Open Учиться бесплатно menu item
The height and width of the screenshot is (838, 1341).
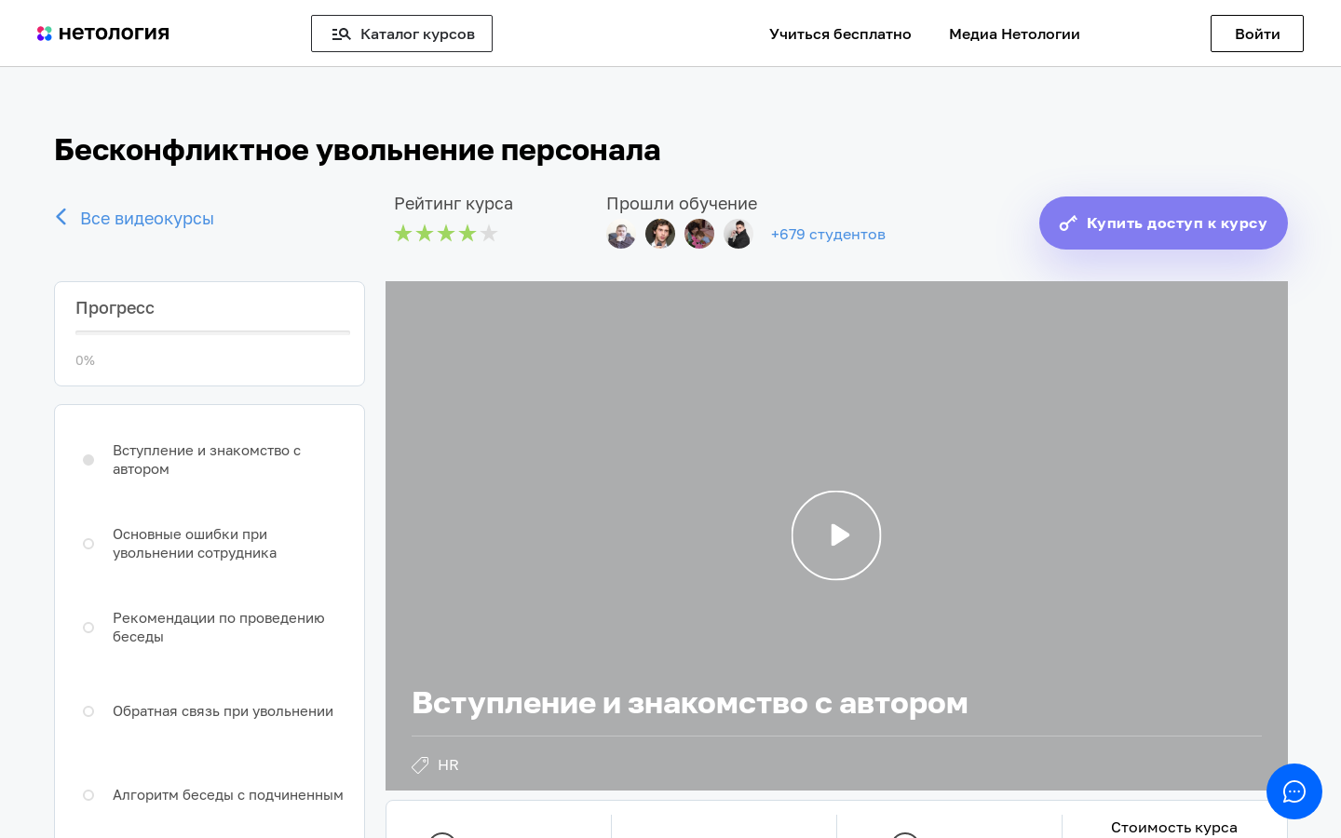pos(840,34)
